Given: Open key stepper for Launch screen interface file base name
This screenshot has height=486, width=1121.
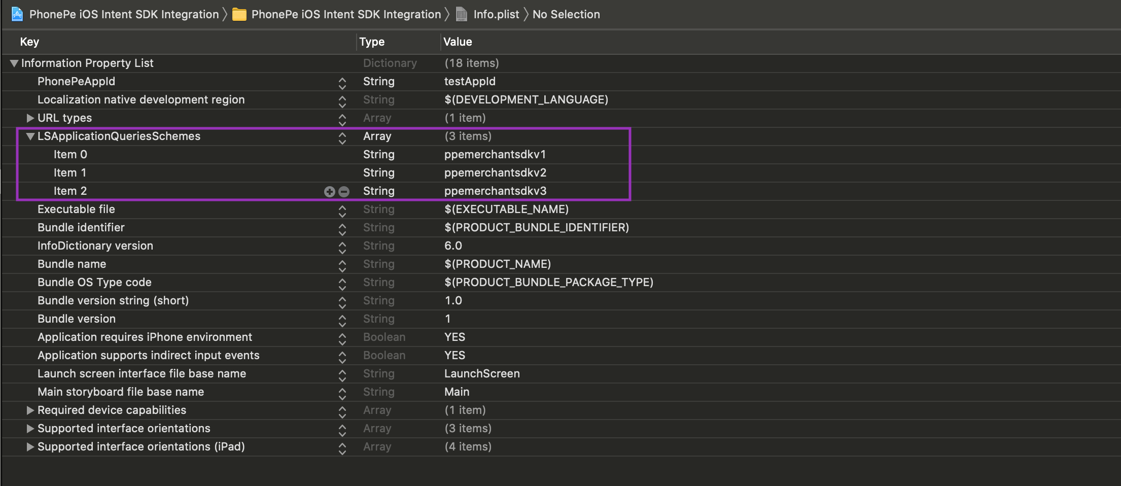Looking at the screenshot, I should click(x=342, y=375).
